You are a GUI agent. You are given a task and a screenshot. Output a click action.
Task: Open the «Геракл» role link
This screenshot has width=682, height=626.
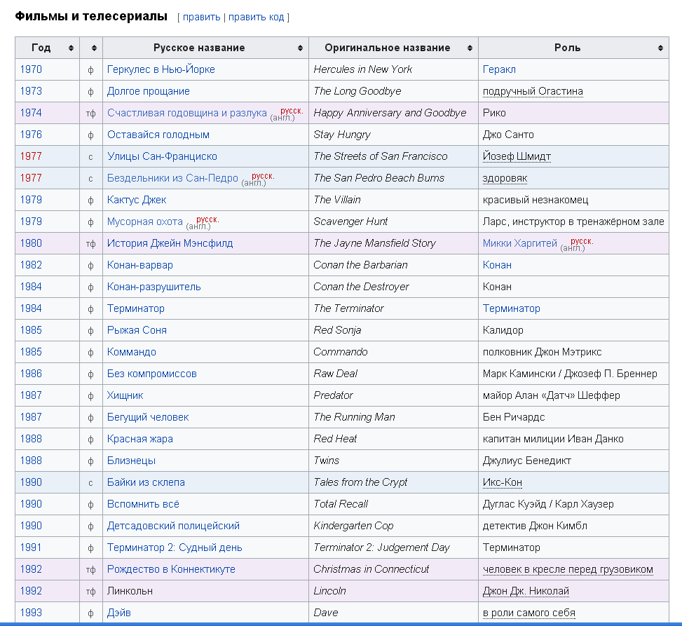499,69
